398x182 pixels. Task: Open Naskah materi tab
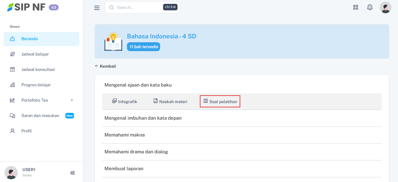[x=170, y=102]
